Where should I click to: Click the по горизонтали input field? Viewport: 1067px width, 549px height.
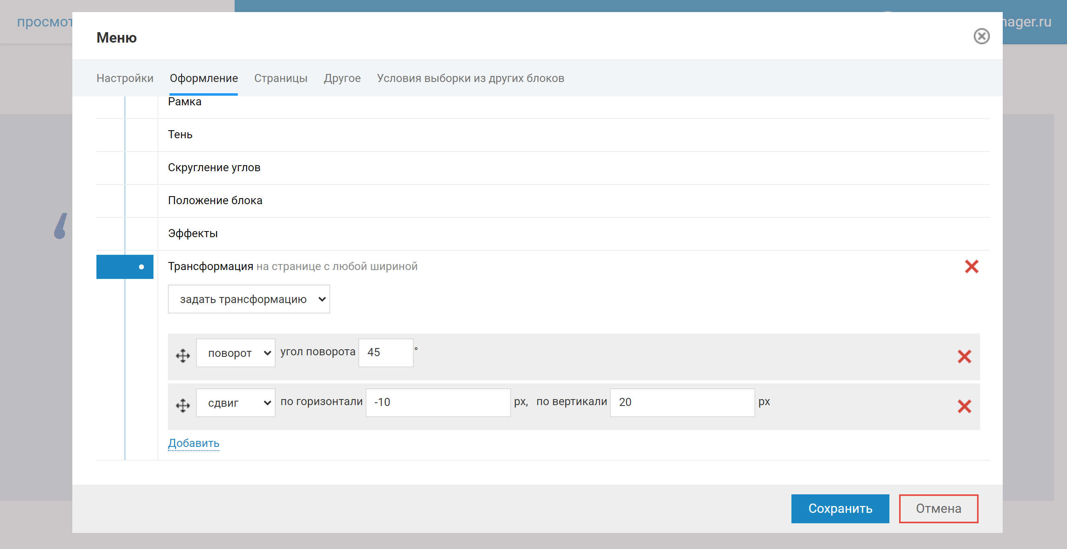coord(437,402)
